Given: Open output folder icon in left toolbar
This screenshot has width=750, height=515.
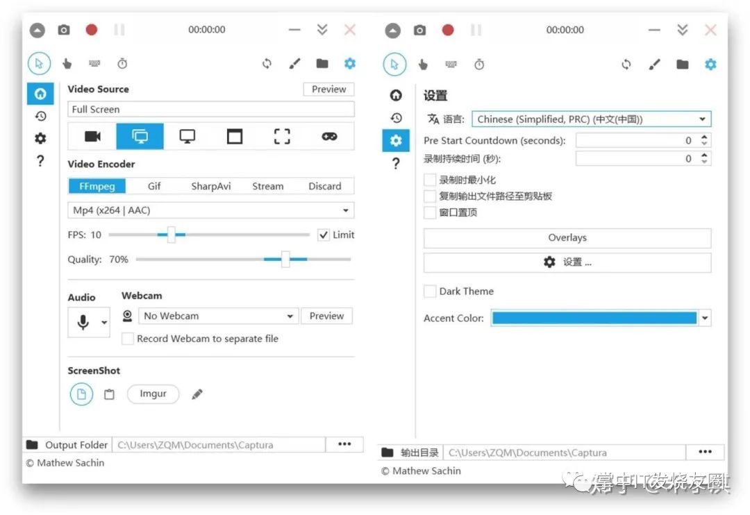Looking at the screenshot, I should [322, 63].
